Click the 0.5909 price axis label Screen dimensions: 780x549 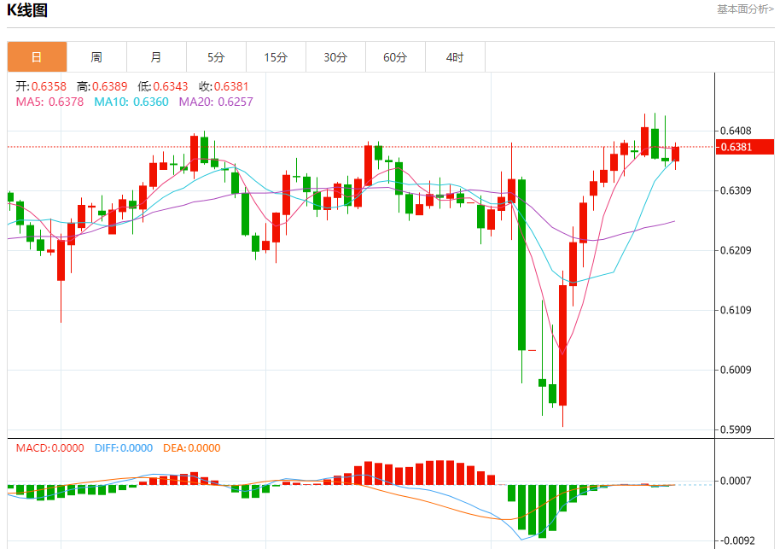[736, 429]
